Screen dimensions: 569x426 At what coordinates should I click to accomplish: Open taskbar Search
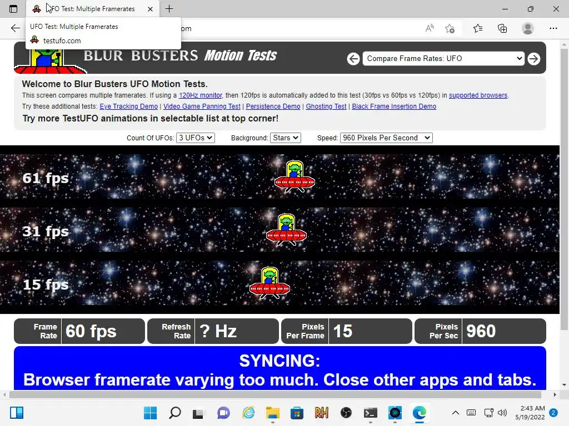coord(175,413)
